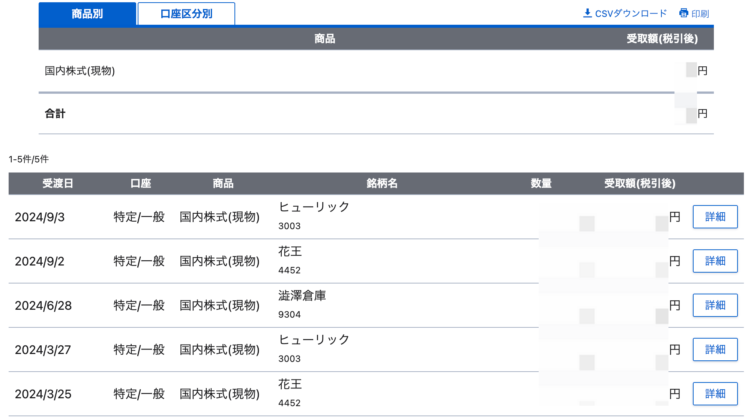
Task: Click the upper summary 商品 header
Action: click(x=325, y=39)
